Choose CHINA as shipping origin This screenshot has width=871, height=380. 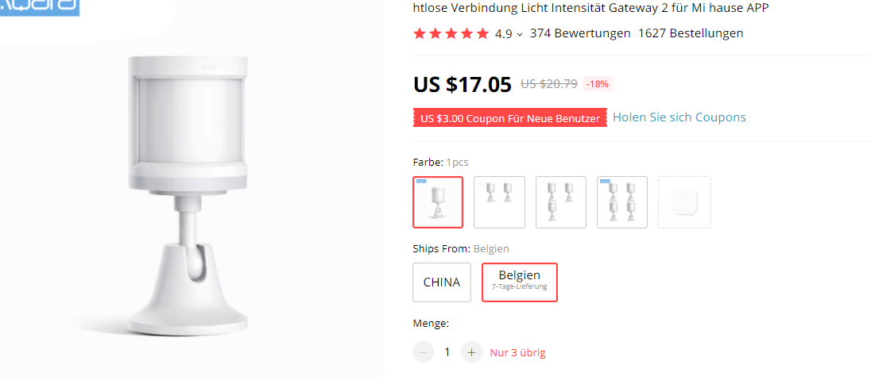[x=442, y=282]
